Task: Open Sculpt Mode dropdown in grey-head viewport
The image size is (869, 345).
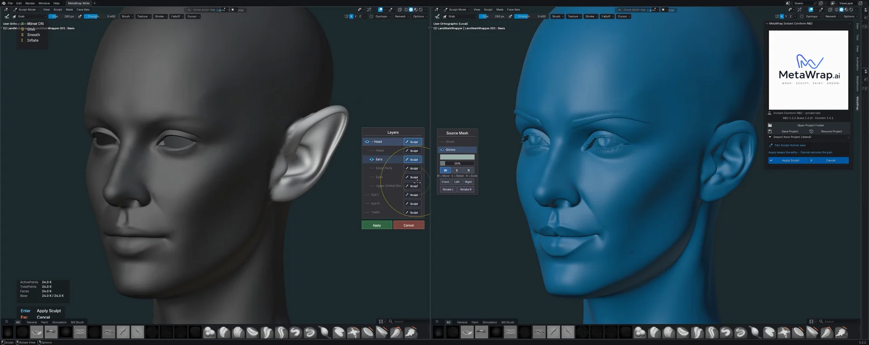Action: 26,9
